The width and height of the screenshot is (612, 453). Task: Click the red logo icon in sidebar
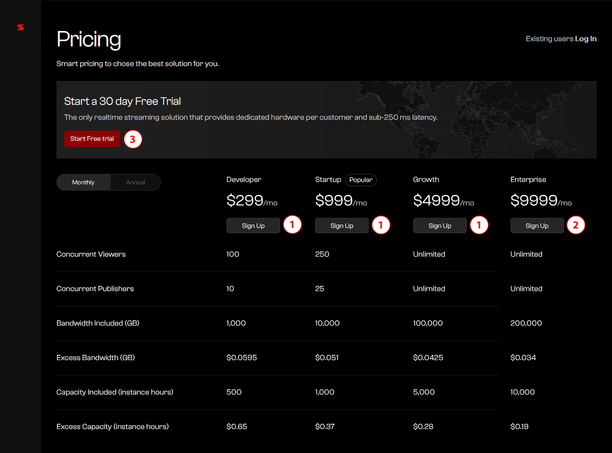coord(21,27)
